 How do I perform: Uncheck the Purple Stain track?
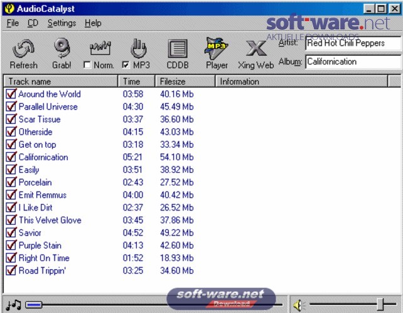11,245
